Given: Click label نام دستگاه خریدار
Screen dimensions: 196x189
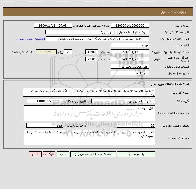Looking at the screenshot, I should (177, 32).
